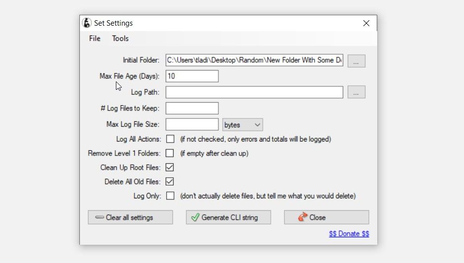Open the Tools menu
This screenshot has height=263, width=464.
tap(120, 38)
